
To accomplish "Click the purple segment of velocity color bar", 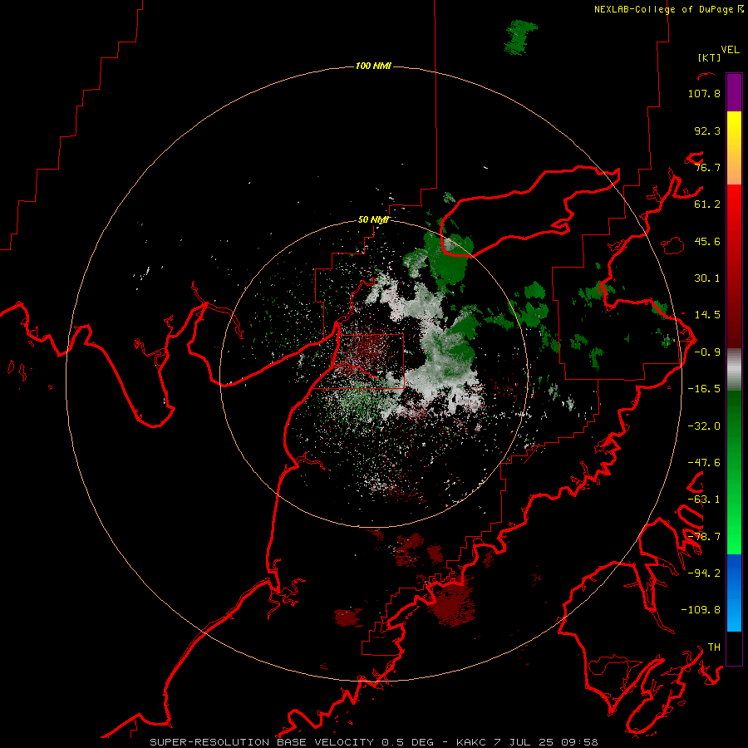I will point(734,92).
